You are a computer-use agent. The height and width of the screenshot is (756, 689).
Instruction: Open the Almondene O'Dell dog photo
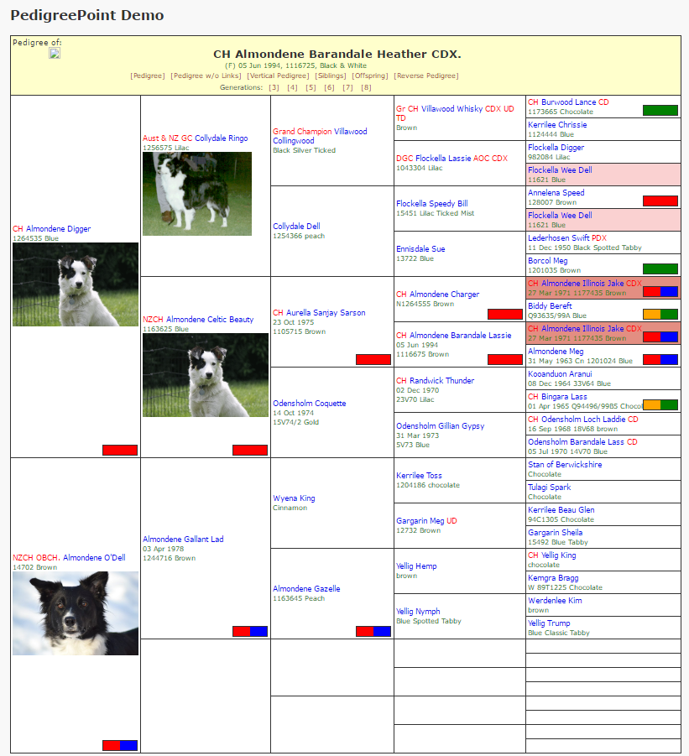pos(76,613)
